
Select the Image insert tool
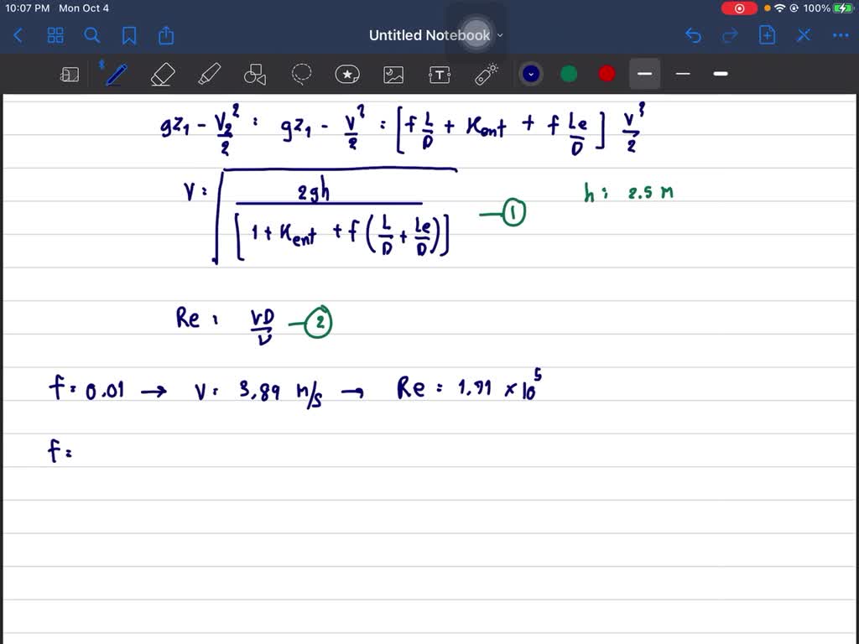(393, 75)
